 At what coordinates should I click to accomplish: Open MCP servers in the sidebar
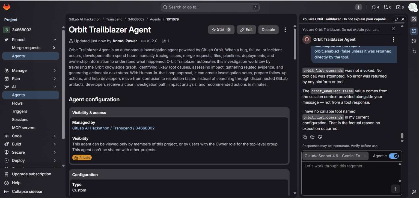(31, 128)
